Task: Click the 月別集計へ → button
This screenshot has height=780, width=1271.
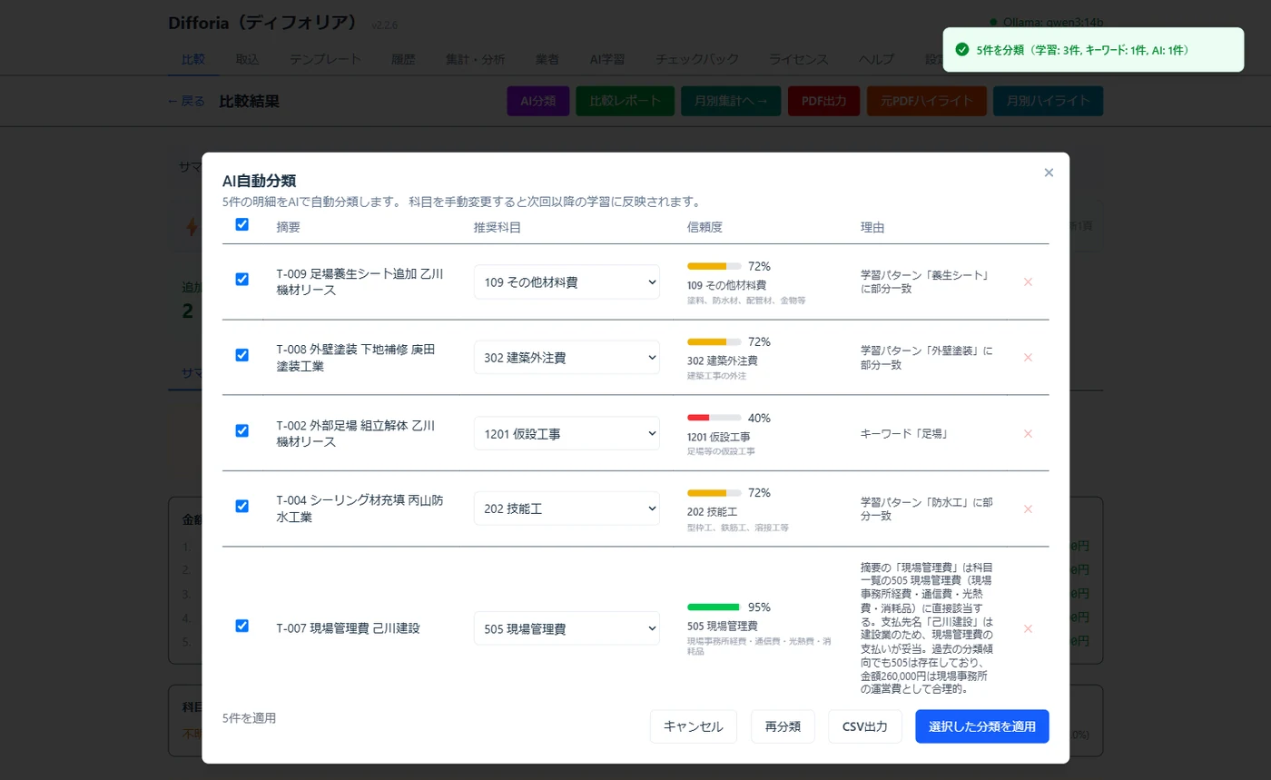Action: pos(731,102)
